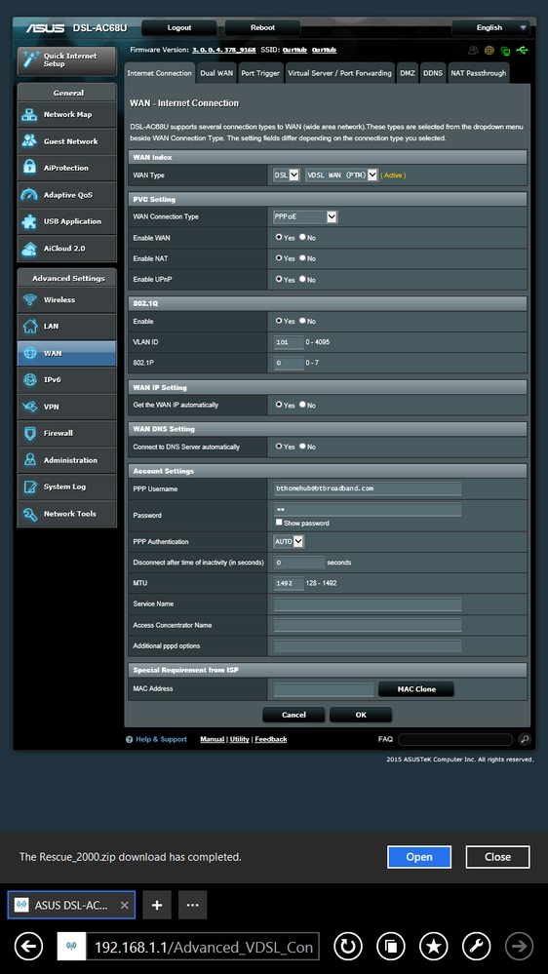This screenshot has width=548, height=974.
Task: Select No for Get WAN IP automatically
Action: coord(302,405)
